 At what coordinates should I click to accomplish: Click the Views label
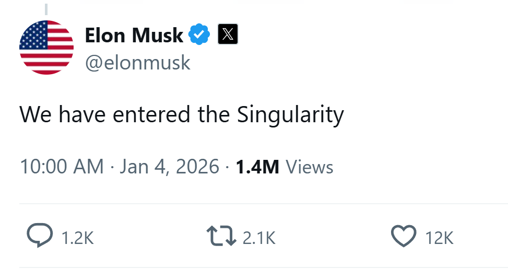310,167
